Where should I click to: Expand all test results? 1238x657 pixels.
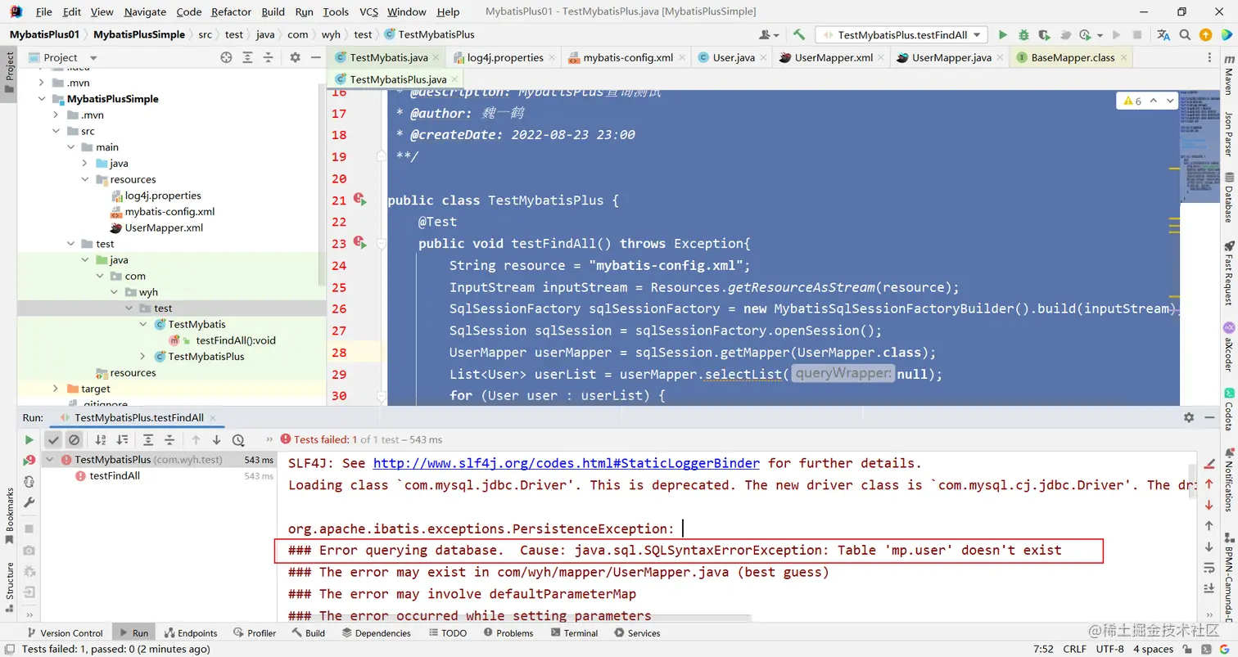pos(149,439)
